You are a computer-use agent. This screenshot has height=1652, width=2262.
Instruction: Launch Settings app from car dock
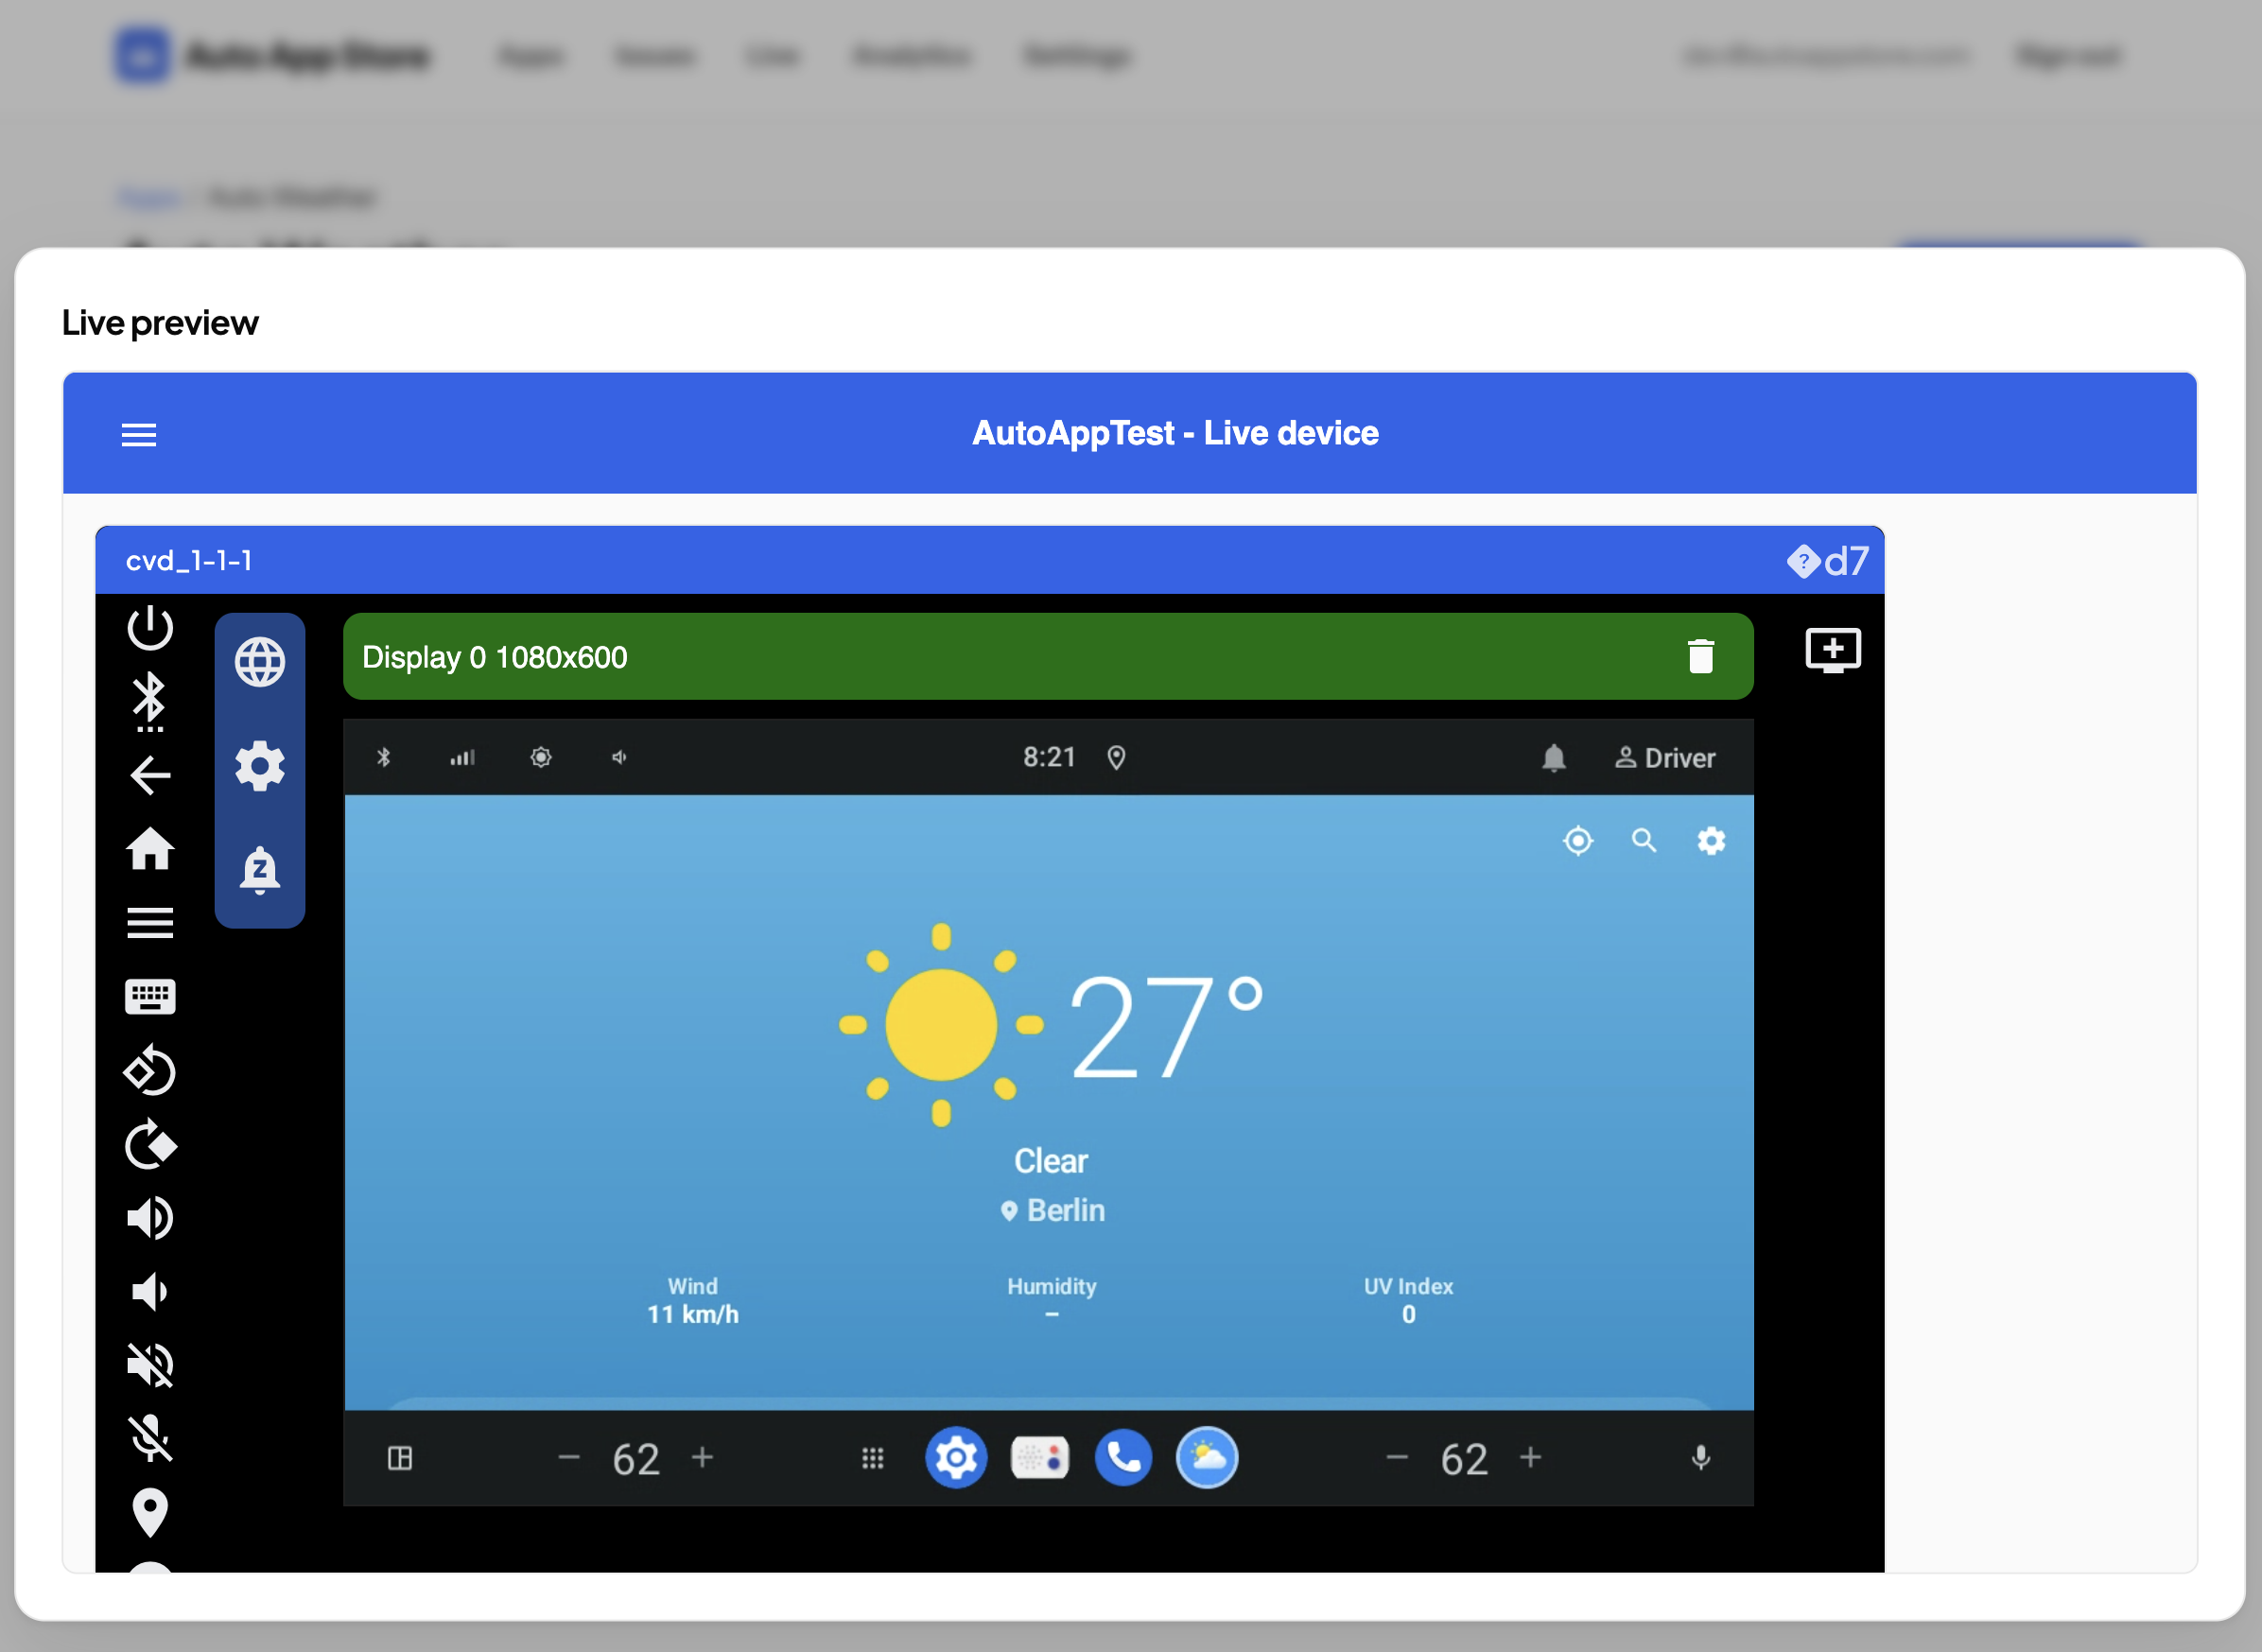[x=956, y=1458]
